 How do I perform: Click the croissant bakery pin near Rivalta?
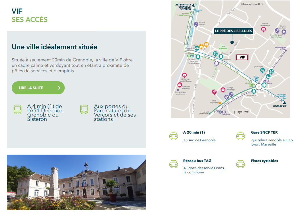tap(268, 76)
